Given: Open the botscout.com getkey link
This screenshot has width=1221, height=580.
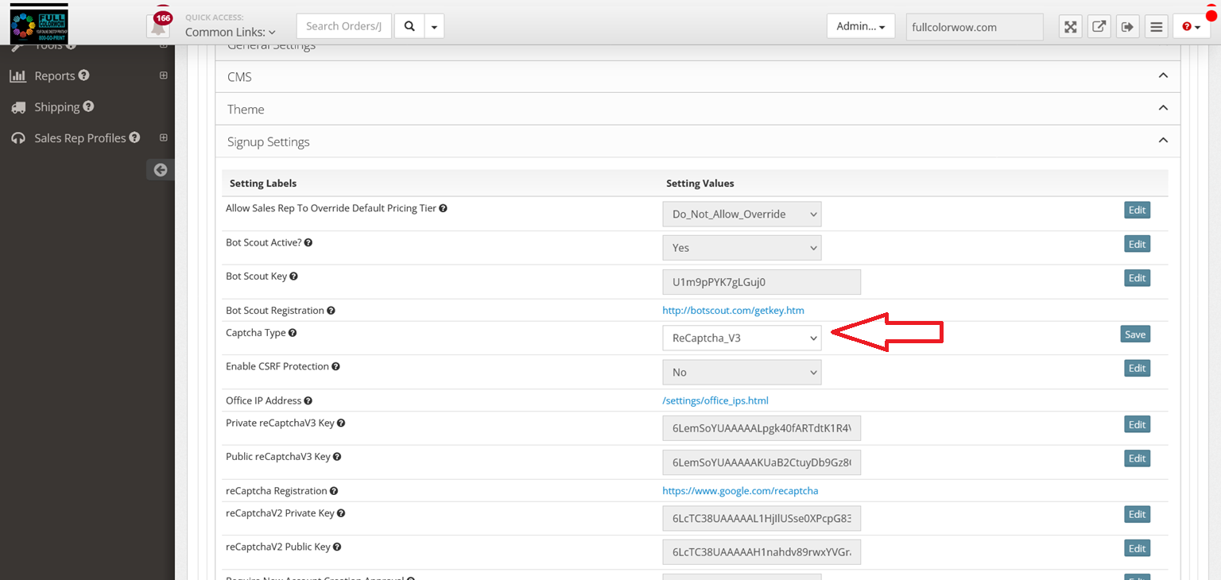Looking at the screenshot, I should 733,311.
